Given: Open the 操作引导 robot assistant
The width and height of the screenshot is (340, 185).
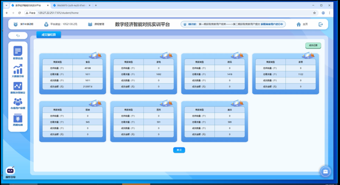Looking at the screenshot, I should [10, 171].
